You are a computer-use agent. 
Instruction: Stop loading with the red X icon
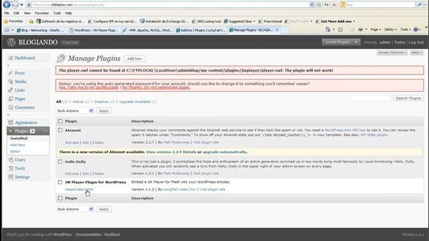(x=334, y=5)
